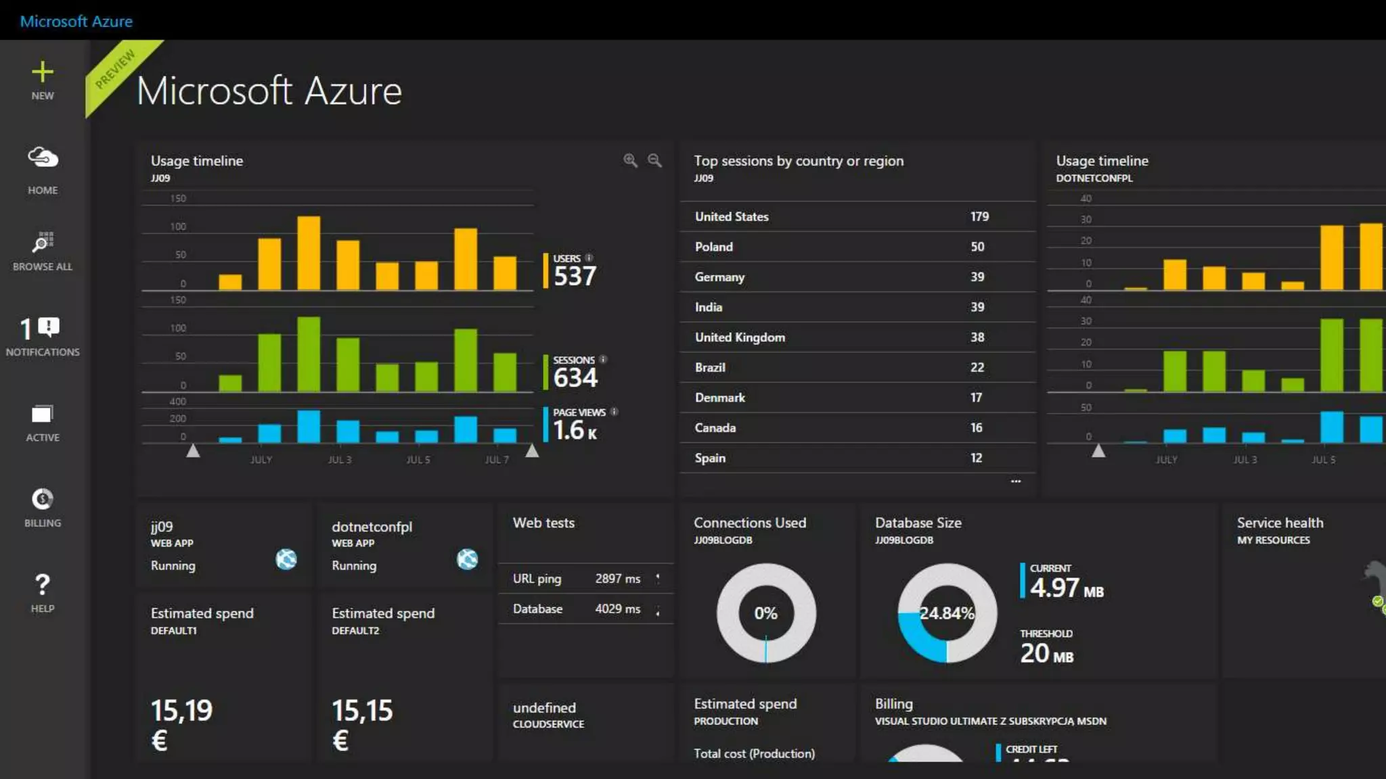Click Total cost (Production) label
Viewport: 1386px width, 779px height.
click(754, 753)
